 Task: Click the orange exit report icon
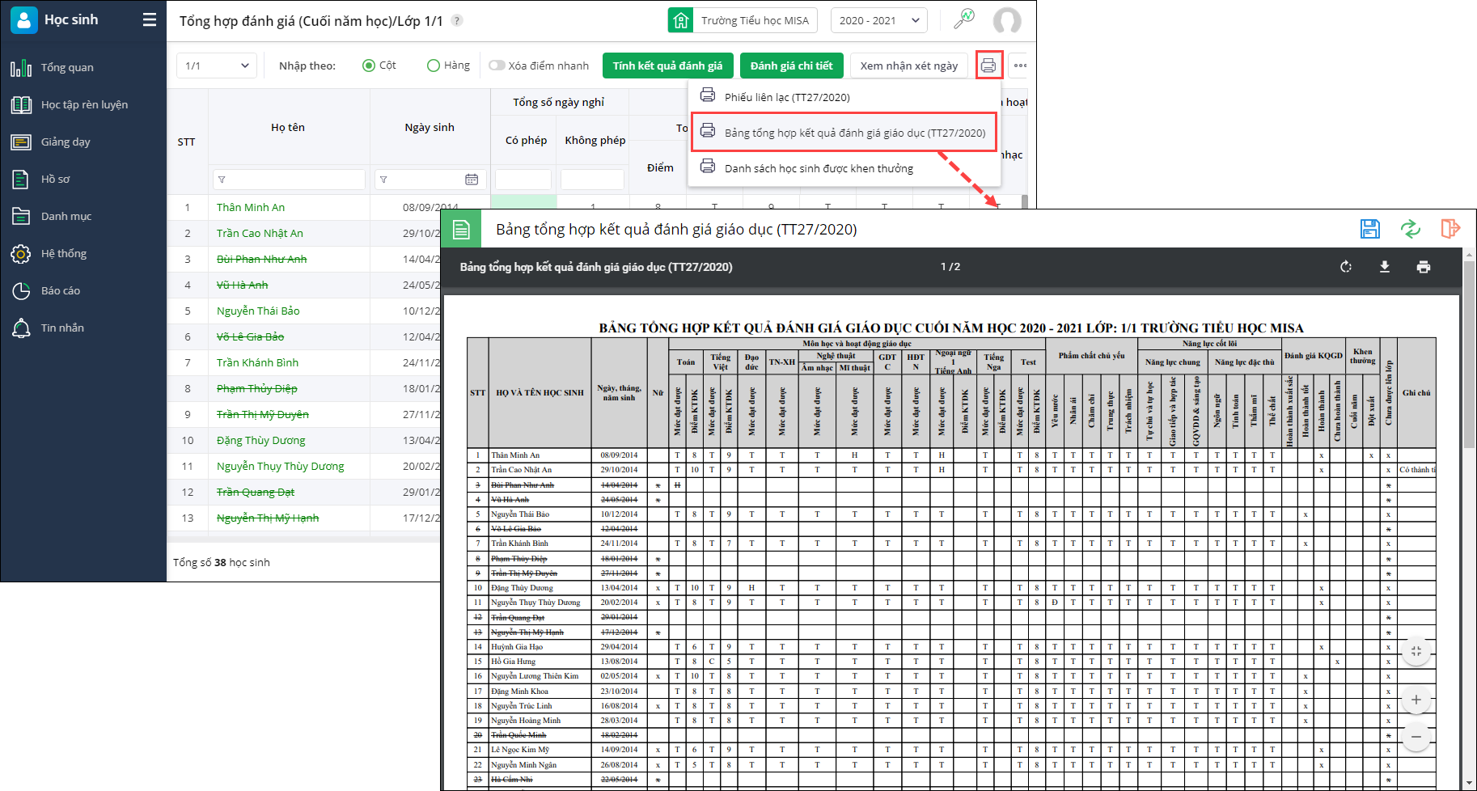pyautogui.click(x=1449, y=229)
